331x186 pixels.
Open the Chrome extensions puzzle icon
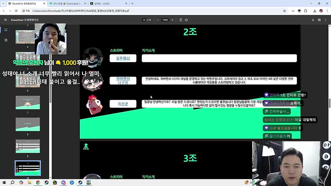click(306, 11)
